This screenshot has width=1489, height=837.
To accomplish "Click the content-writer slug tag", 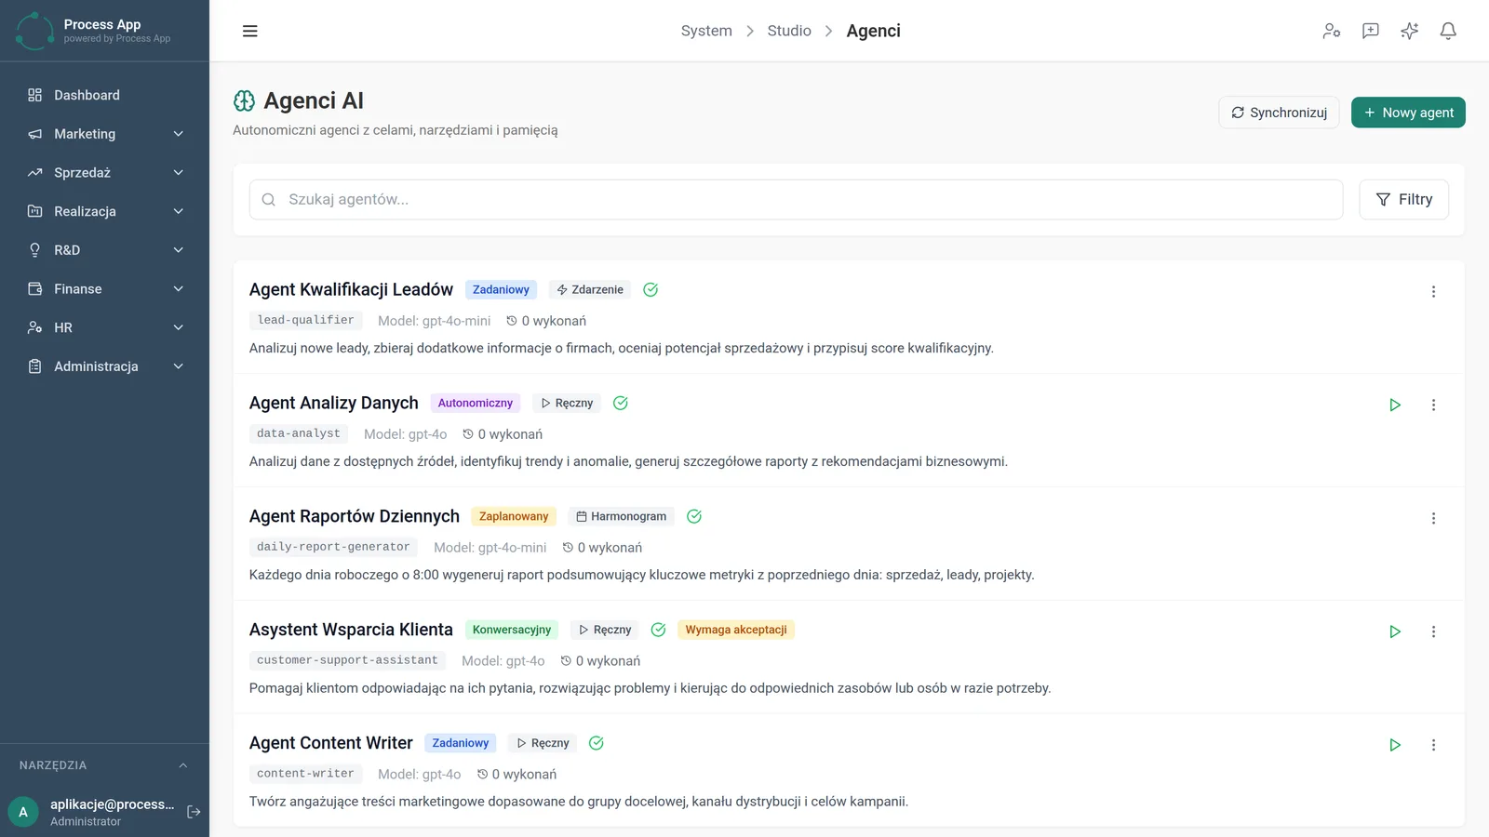I will (x=305, y=774).
